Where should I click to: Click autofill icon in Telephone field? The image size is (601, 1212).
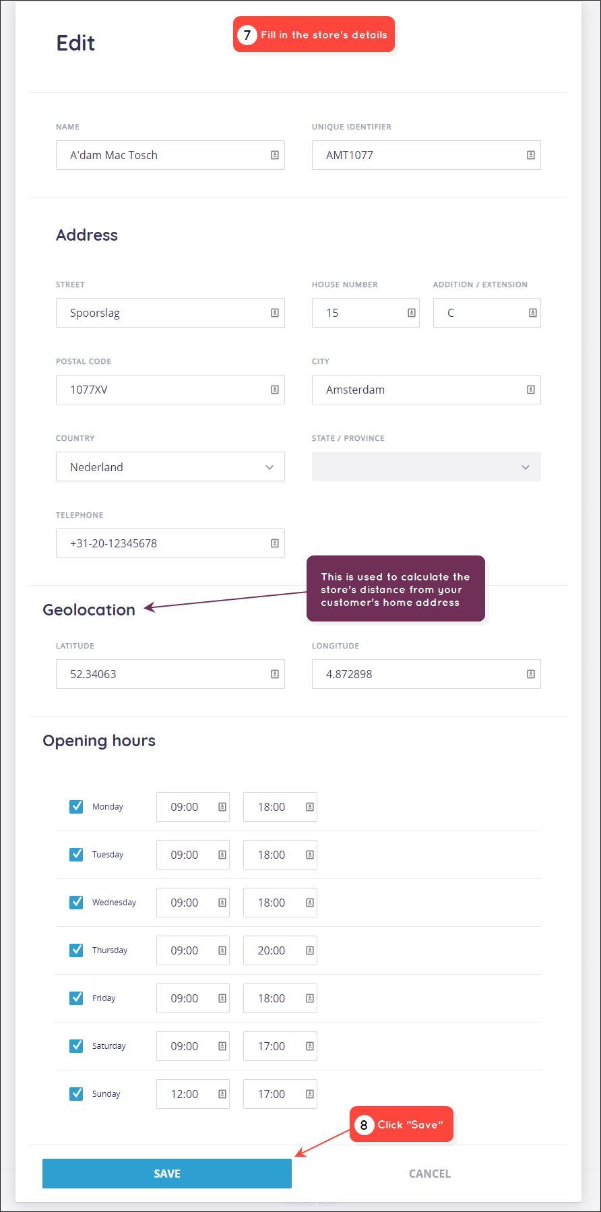pos(275,543)
